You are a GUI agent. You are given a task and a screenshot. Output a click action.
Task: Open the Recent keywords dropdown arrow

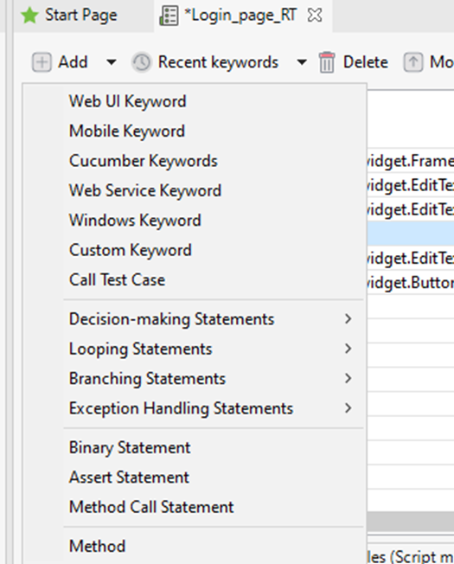[x=302, y=62]
